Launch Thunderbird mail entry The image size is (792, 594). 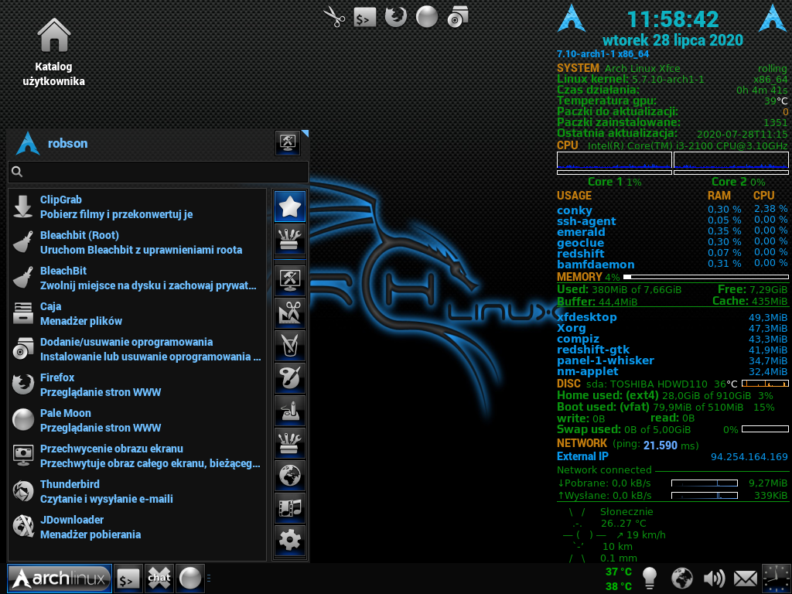pyautogui.click(x=137, y=491)
